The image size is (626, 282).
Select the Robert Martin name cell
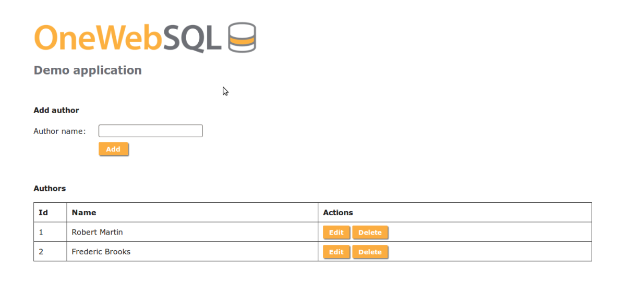[98, 232]
